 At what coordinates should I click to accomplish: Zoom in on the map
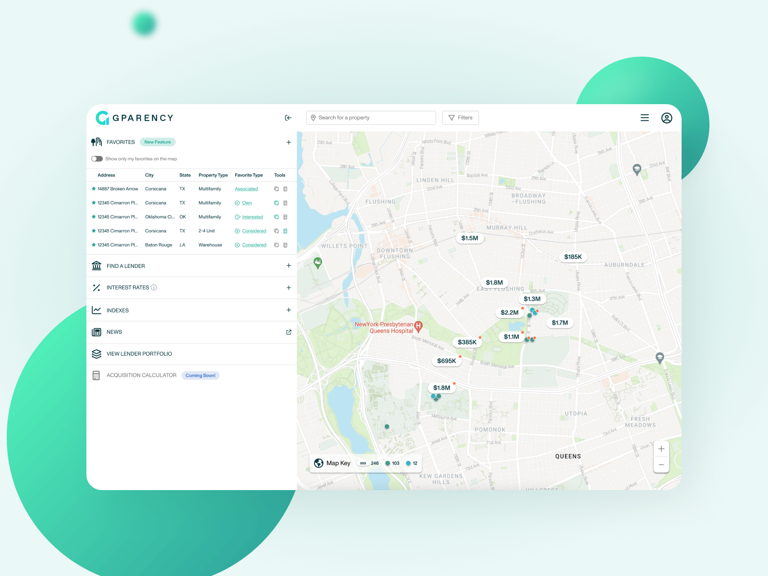tap(661, 449)
